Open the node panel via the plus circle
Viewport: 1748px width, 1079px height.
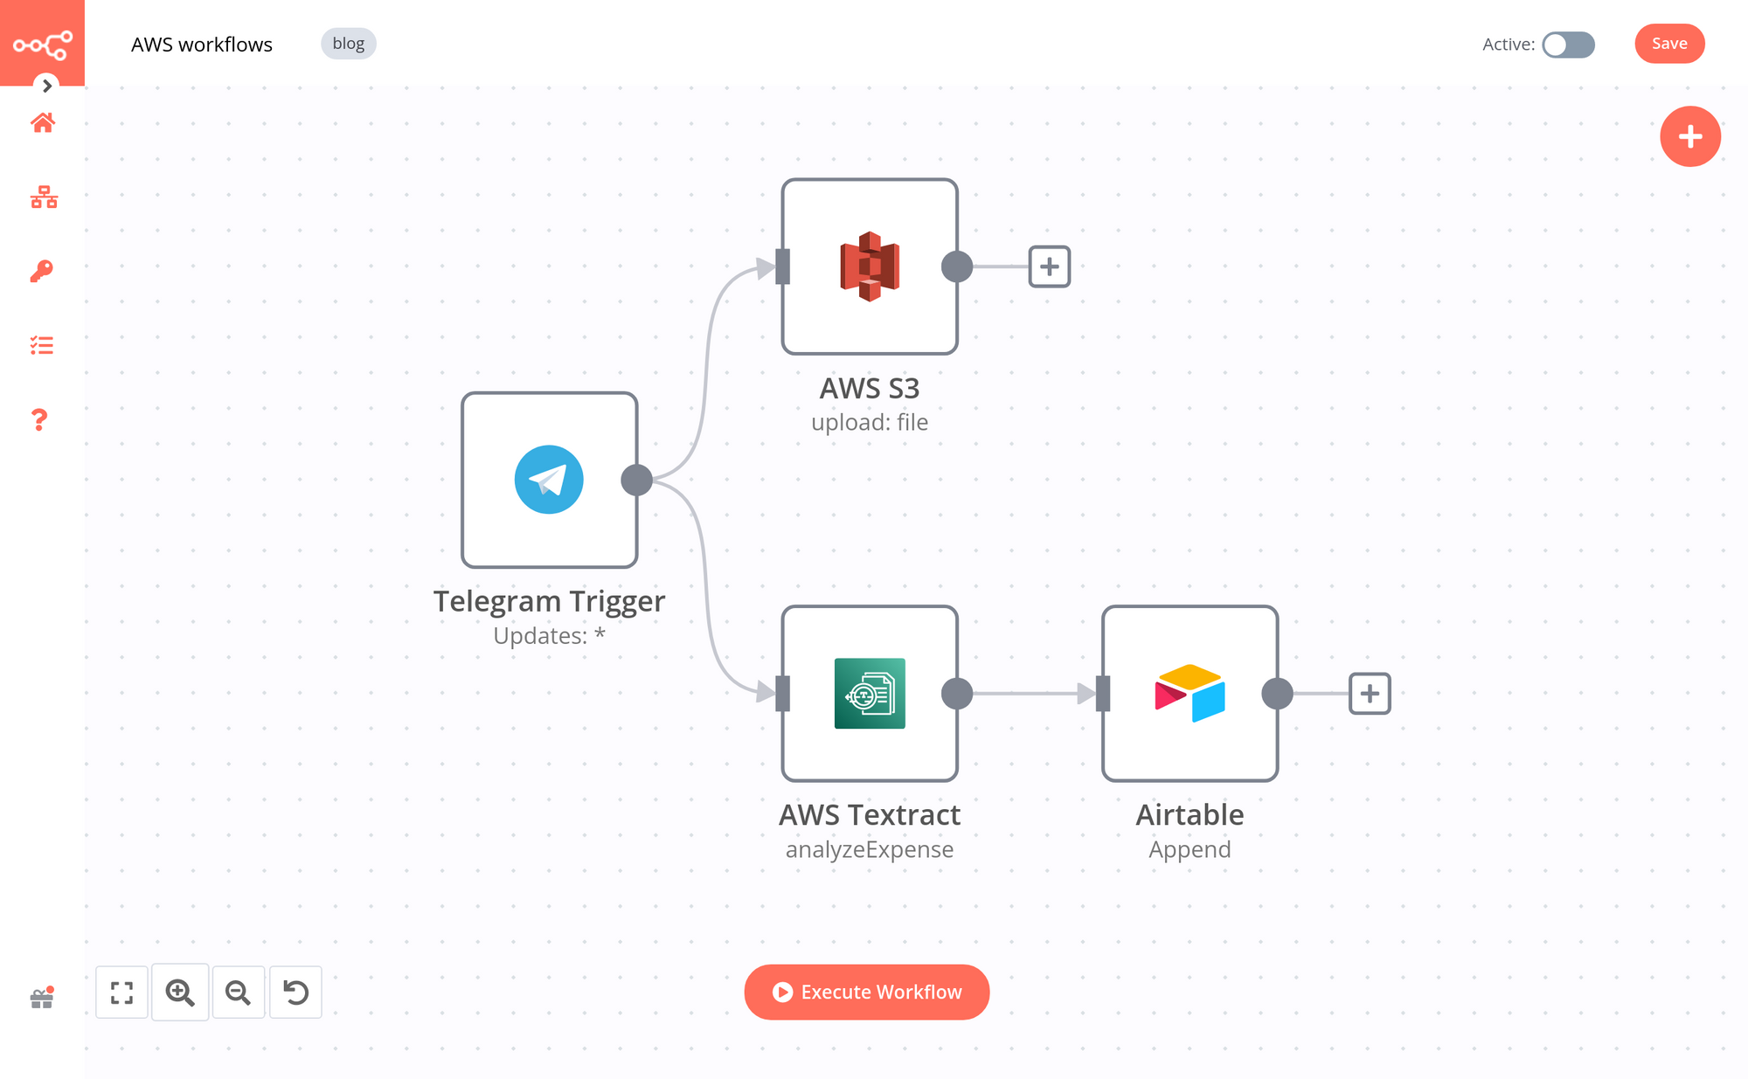point(1690,136)
